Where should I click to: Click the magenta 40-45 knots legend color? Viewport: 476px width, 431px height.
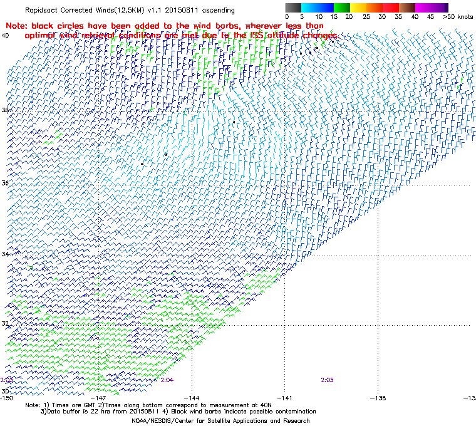[x=423, y=8]
